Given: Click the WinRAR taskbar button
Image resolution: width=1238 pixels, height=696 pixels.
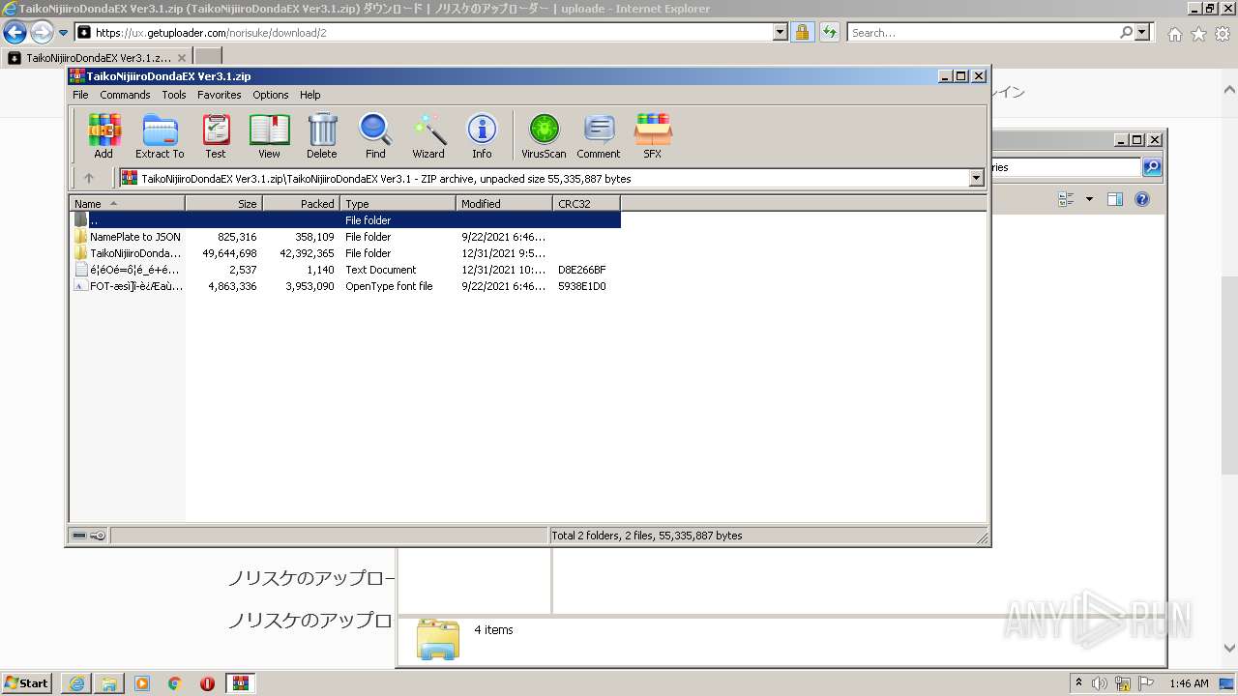Looking at the screenshot, I should click(x=241, y=683).
